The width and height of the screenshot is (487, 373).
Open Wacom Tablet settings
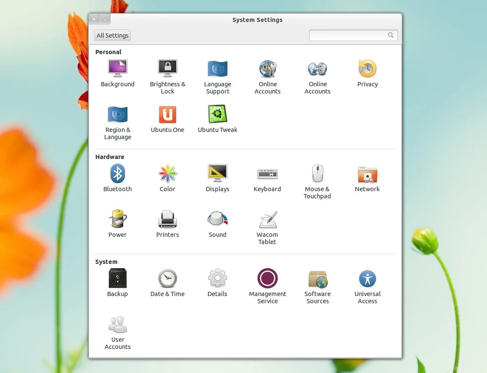tap(267, 219)
